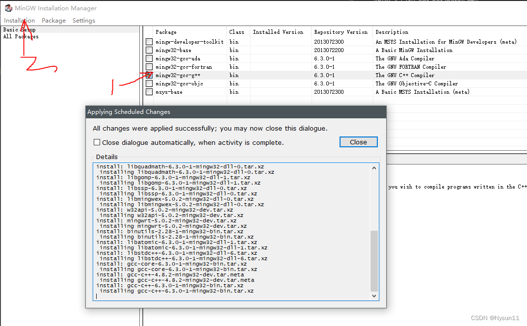Click the mingw32-base package name
Screen dimensions: 527x326
pyautogui.click(x=173, y=50)
